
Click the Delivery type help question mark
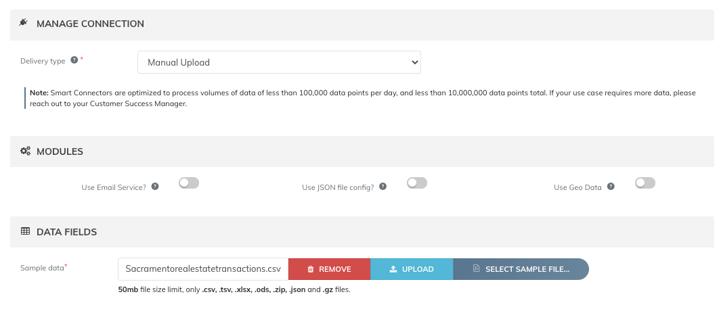point(74,60)
